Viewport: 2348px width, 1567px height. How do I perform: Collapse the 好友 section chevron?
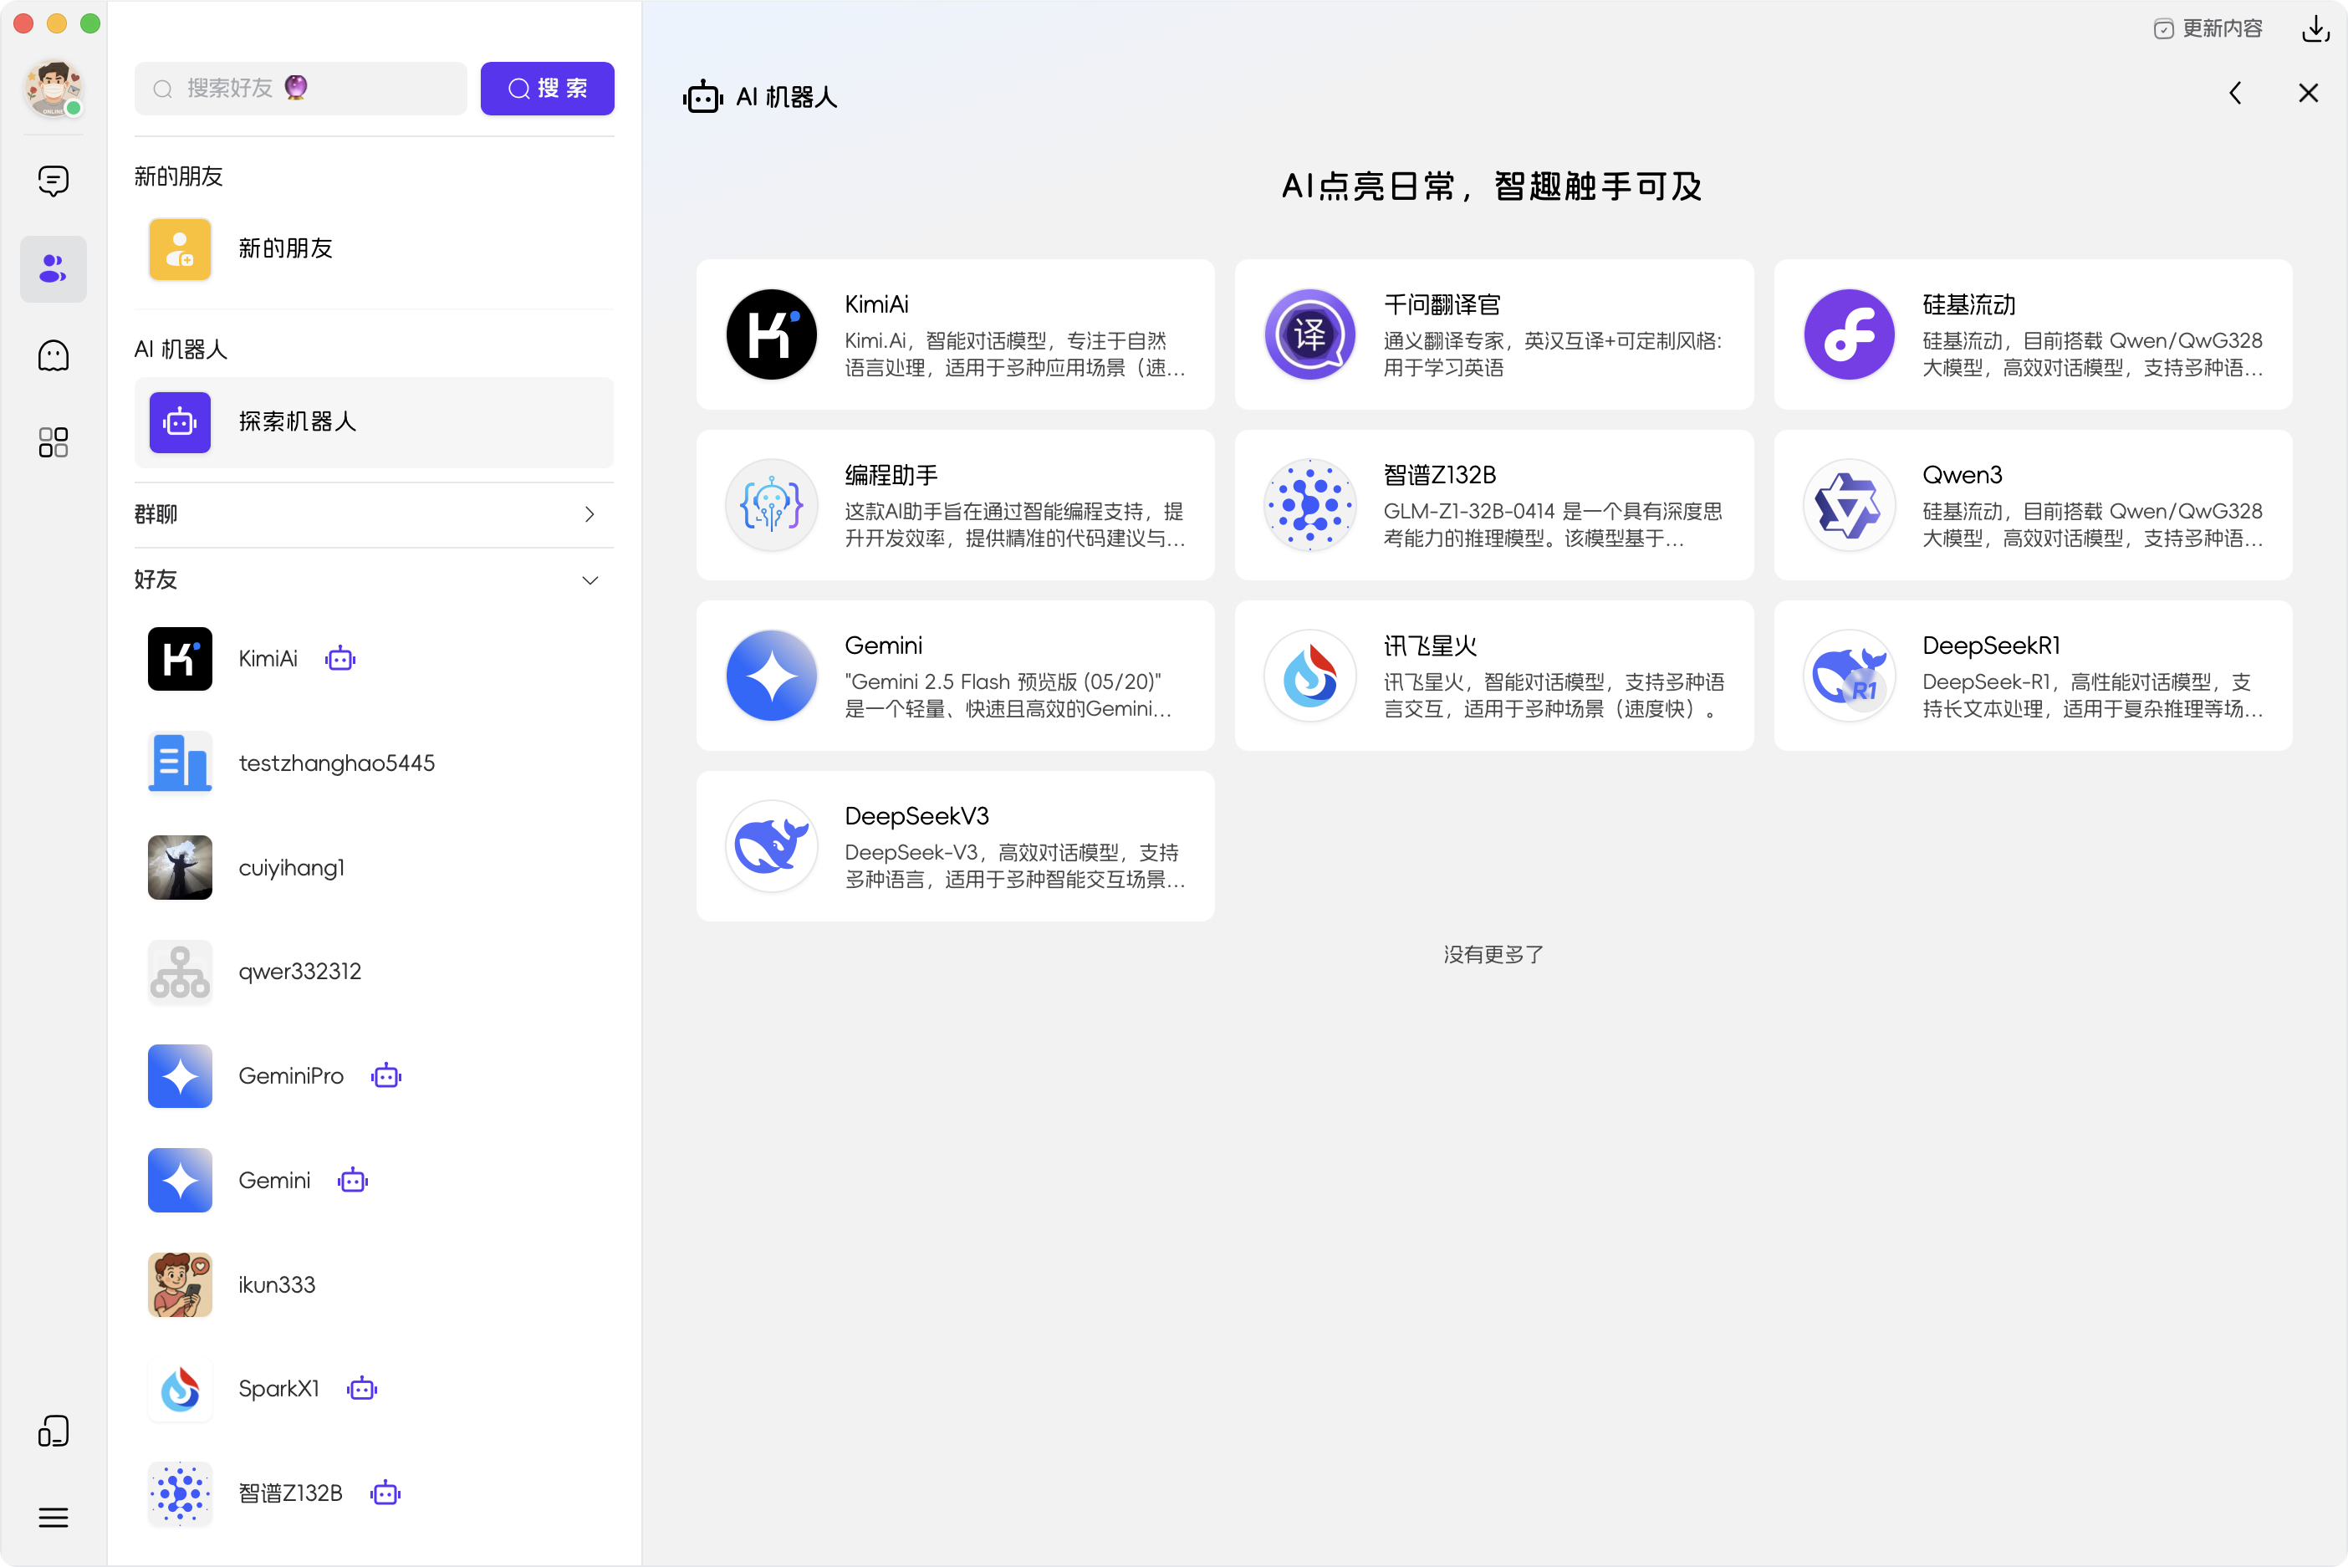[590, 580]
